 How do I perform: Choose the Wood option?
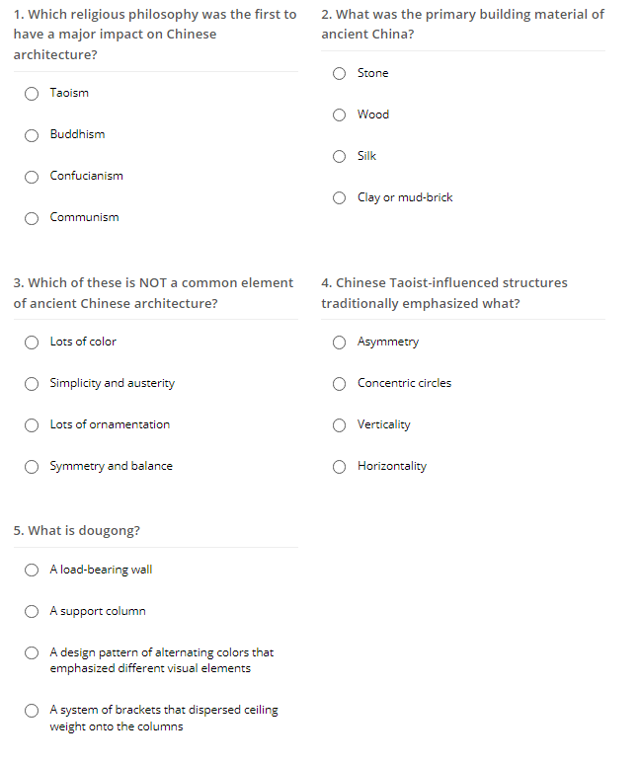coord(339,114)
